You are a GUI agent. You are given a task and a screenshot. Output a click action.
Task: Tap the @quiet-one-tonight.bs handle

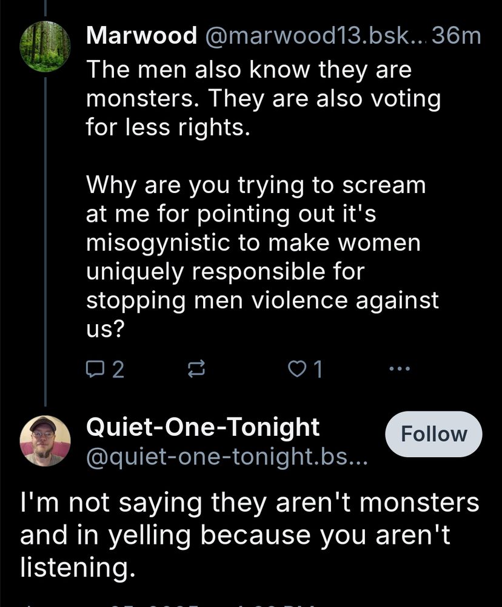click(227, 455)
